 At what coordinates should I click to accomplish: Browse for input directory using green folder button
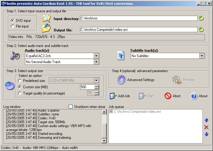point(201,18)
